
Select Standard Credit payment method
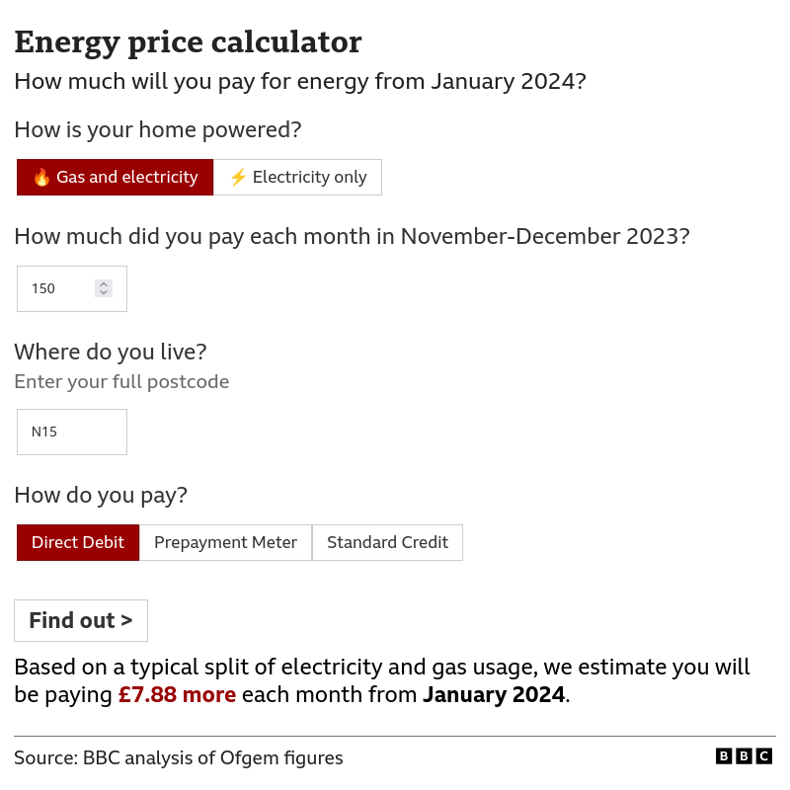click(x=387, y=542)
